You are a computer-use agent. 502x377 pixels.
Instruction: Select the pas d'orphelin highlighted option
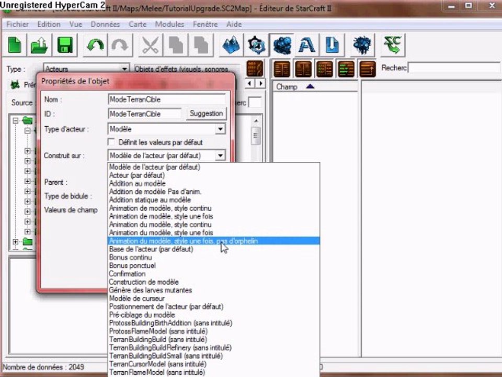coord(213,241)
